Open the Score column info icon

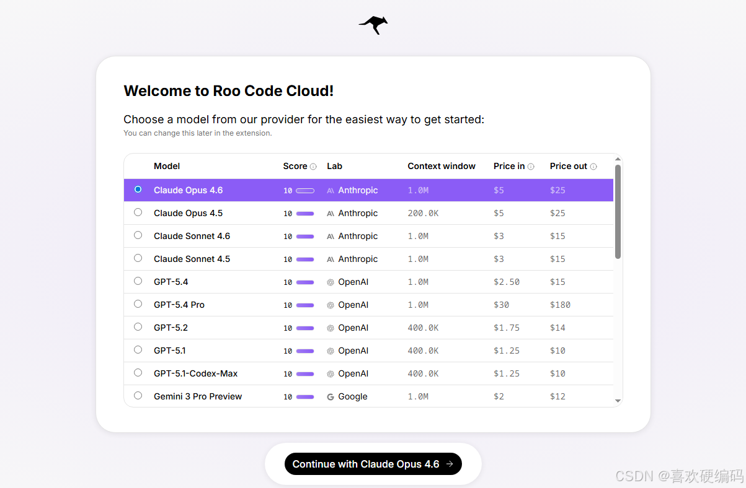[x=313, y=167]
